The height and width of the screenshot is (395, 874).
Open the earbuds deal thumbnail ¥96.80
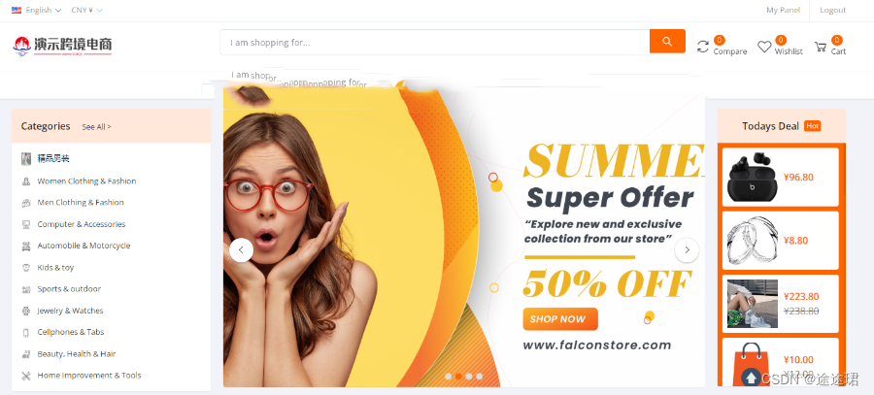753,178
